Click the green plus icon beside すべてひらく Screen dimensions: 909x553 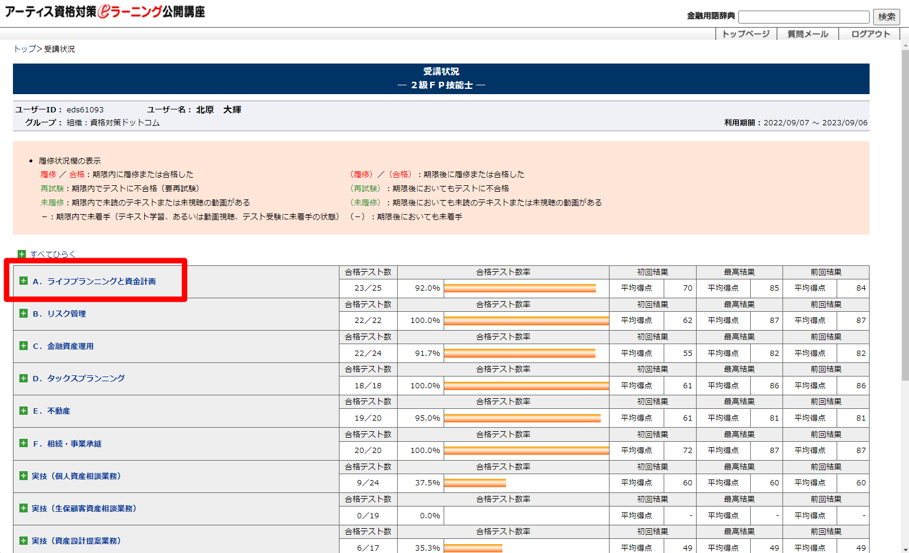click(22, 254)
